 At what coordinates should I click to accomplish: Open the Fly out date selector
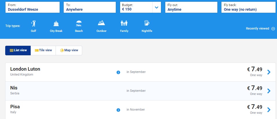(x=191, y=8)
